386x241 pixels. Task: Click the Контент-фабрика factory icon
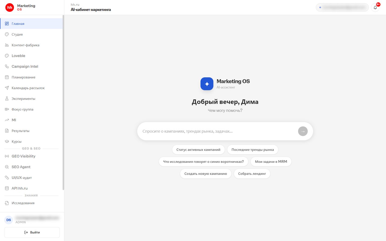(x=7, y=45)
